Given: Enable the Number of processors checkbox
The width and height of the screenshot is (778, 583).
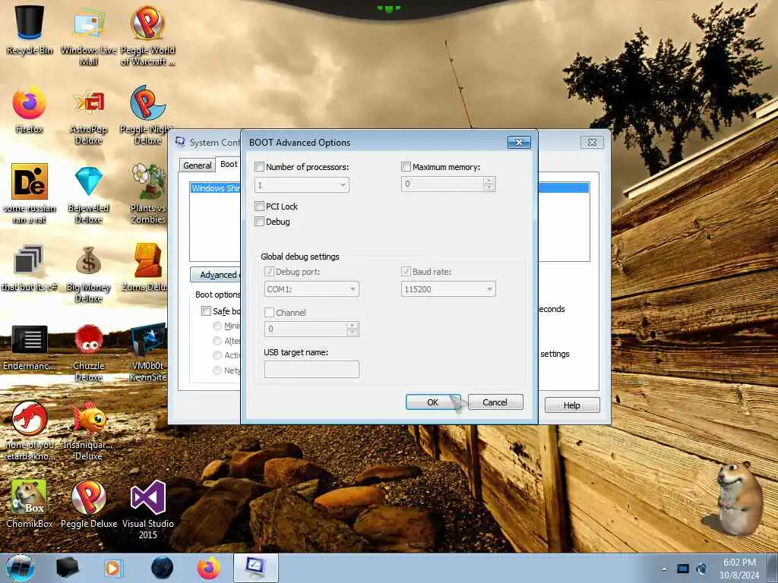Looking at the screenshot, I should [x=259, y=167].
